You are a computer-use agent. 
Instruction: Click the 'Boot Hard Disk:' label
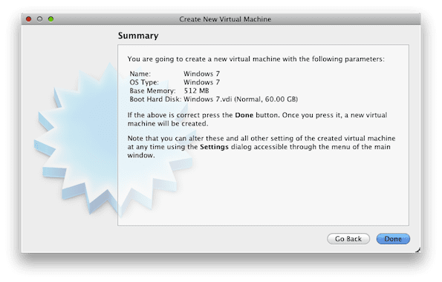[155, 99]
